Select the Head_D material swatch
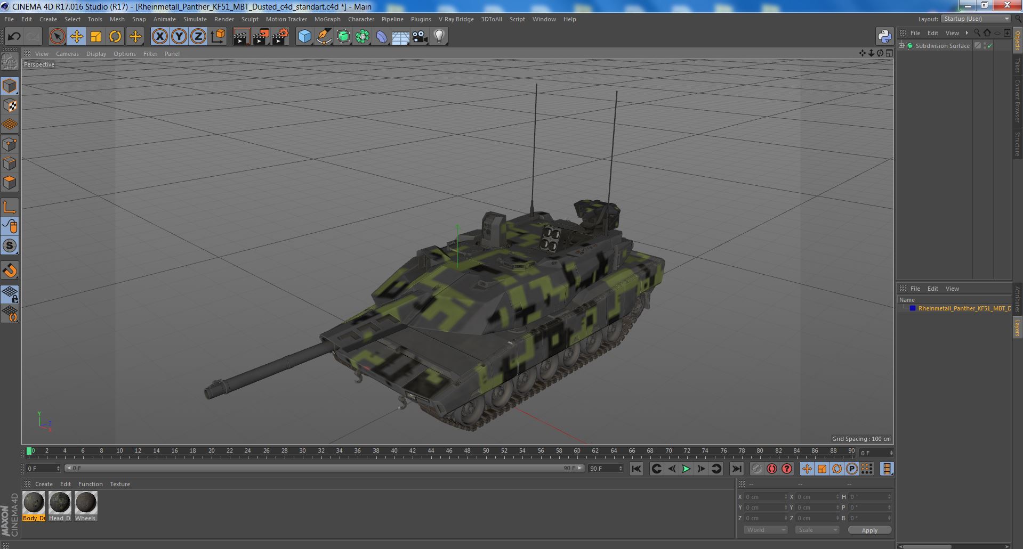Viewport: 1023px width, 549px height. pyautogui.click(x=60, y=506)
